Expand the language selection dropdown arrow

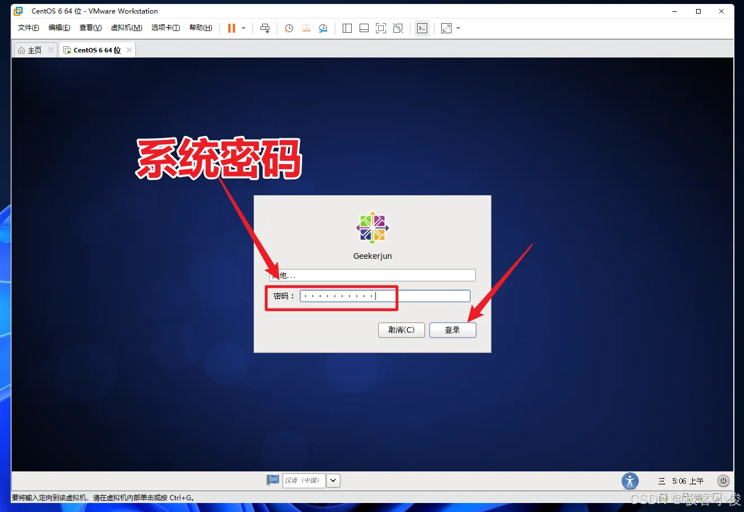coord(334,480)
